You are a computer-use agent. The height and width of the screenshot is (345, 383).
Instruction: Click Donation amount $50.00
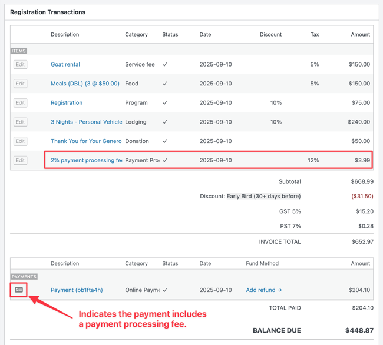361,141
